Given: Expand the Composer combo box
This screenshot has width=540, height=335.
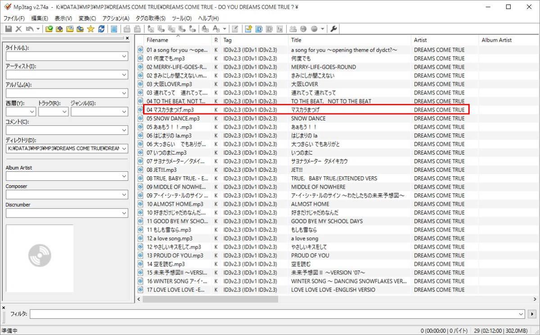Looking at the screenshot, I should point(124,195).
